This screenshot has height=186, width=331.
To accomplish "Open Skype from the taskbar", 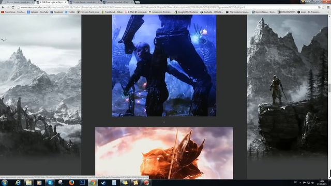I will [x=50, y=182].
